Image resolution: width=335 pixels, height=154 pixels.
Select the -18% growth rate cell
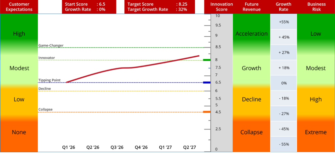284,98
